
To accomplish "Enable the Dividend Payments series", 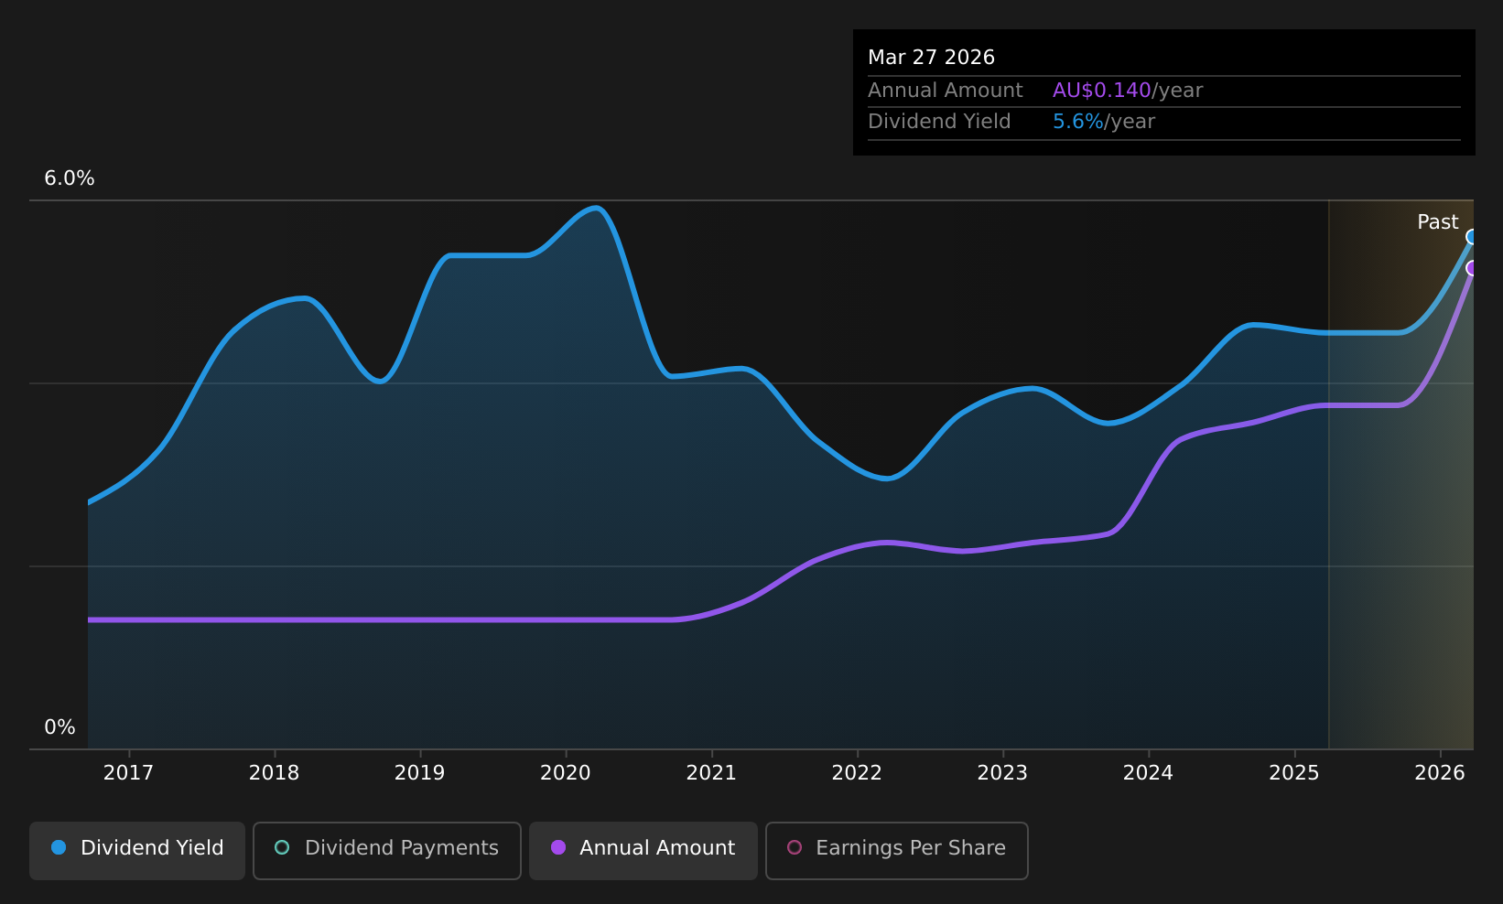I will click(x=387, y=850).
